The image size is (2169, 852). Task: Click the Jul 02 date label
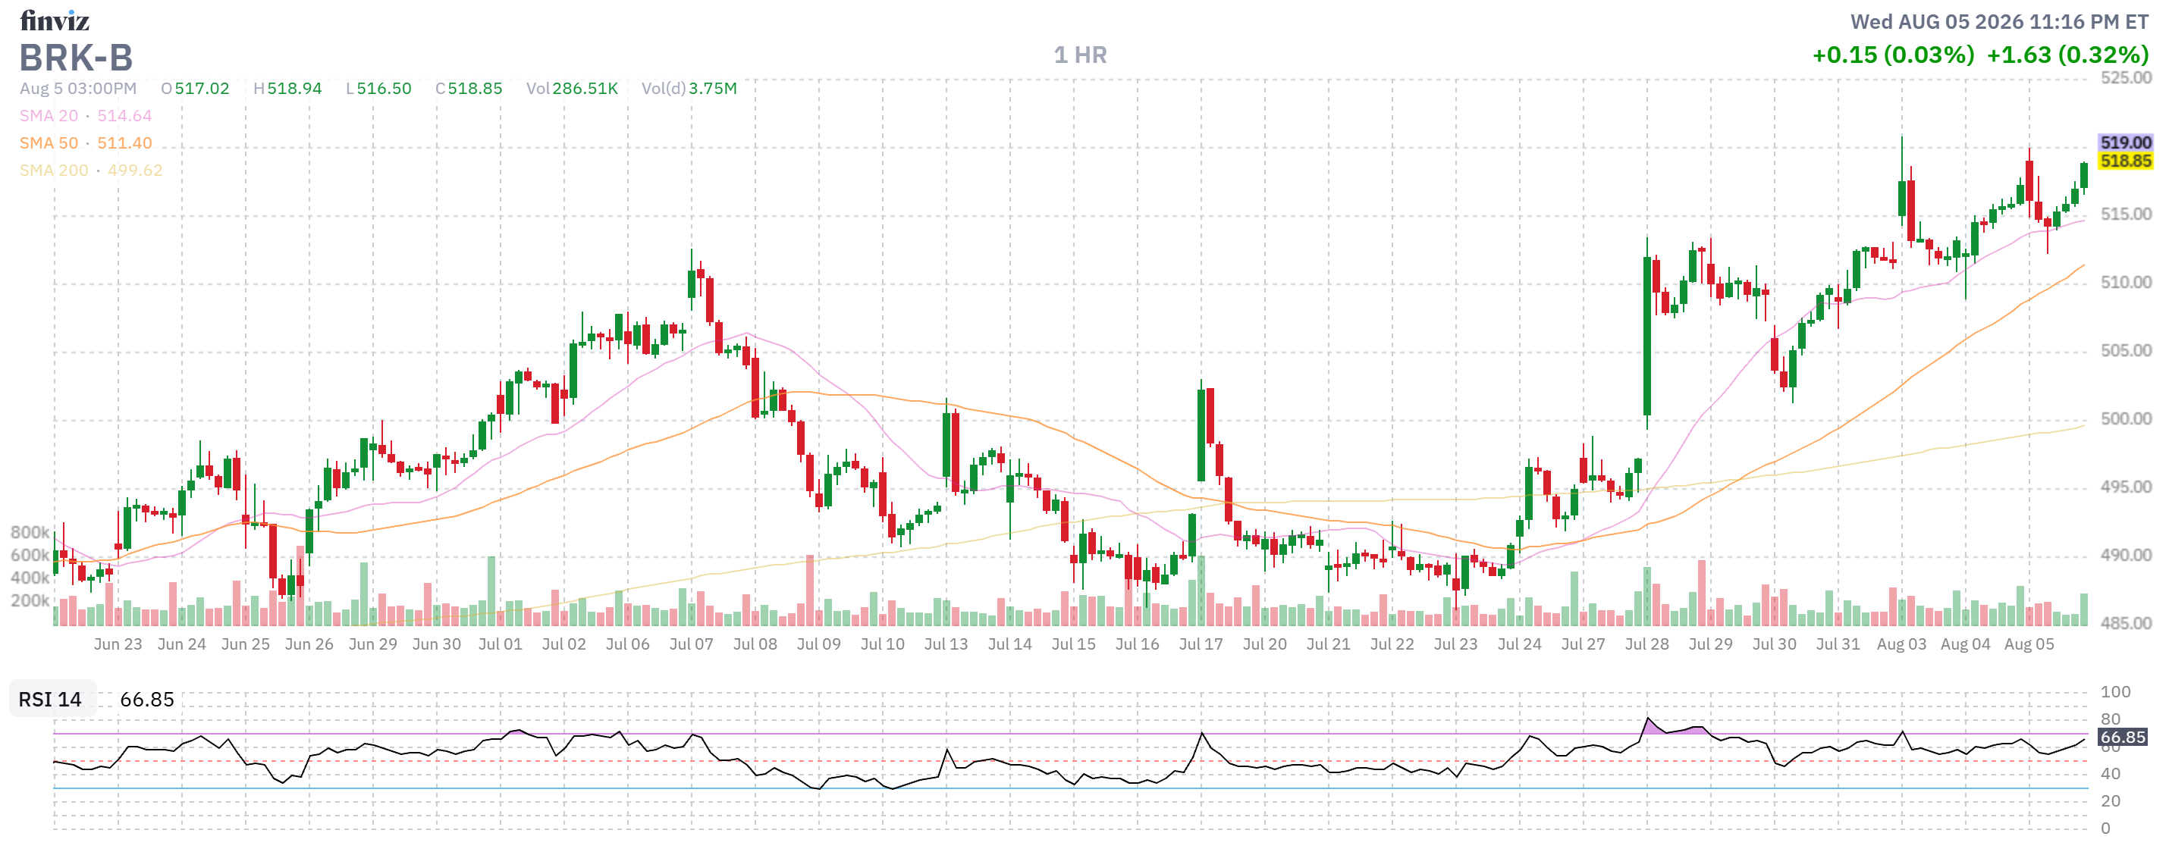(563, 645)
